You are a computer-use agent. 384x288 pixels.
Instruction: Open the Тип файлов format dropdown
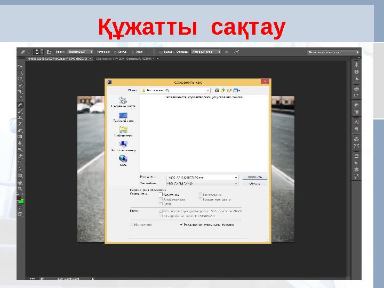click(x=202, y=183)
